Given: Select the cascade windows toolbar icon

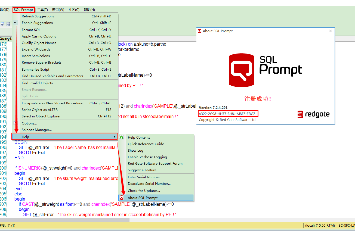Looking at the screenshot, I should point(2,24).
